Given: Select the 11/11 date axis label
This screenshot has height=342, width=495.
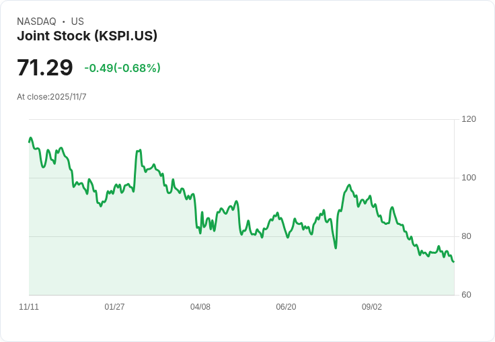Looking at the screenshot, I should click(x=29, y=307).
